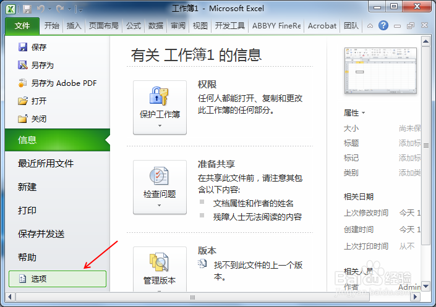Open the 团队 ribbon tab
The image size is (436, 307).
point(351,26)
